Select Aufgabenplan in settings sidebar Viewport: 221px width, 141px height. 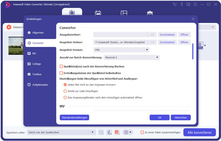(x=38, y=85)
